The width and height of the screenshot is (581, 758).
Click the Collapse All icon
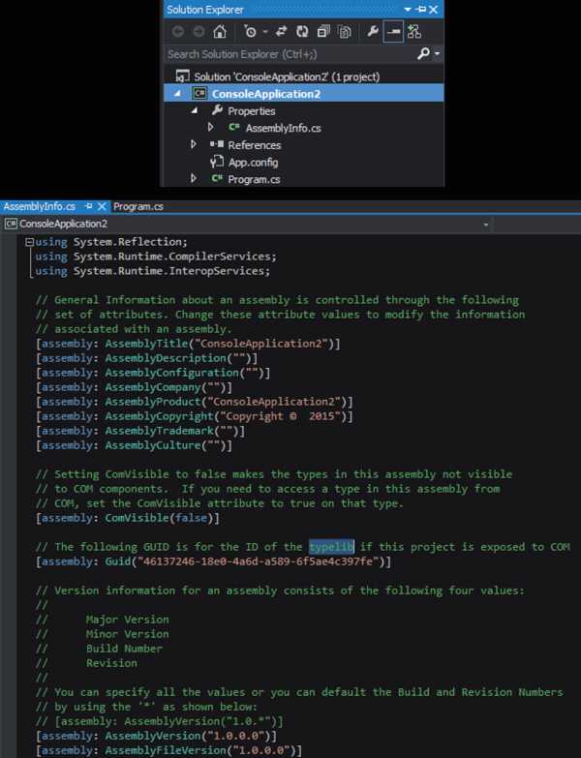322,32
